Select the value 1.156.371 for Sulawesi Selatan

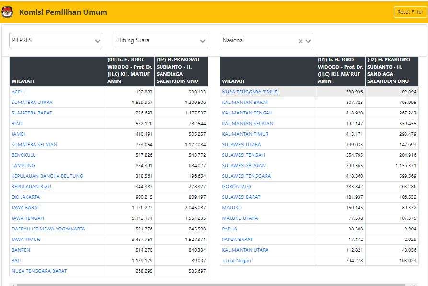406,165
